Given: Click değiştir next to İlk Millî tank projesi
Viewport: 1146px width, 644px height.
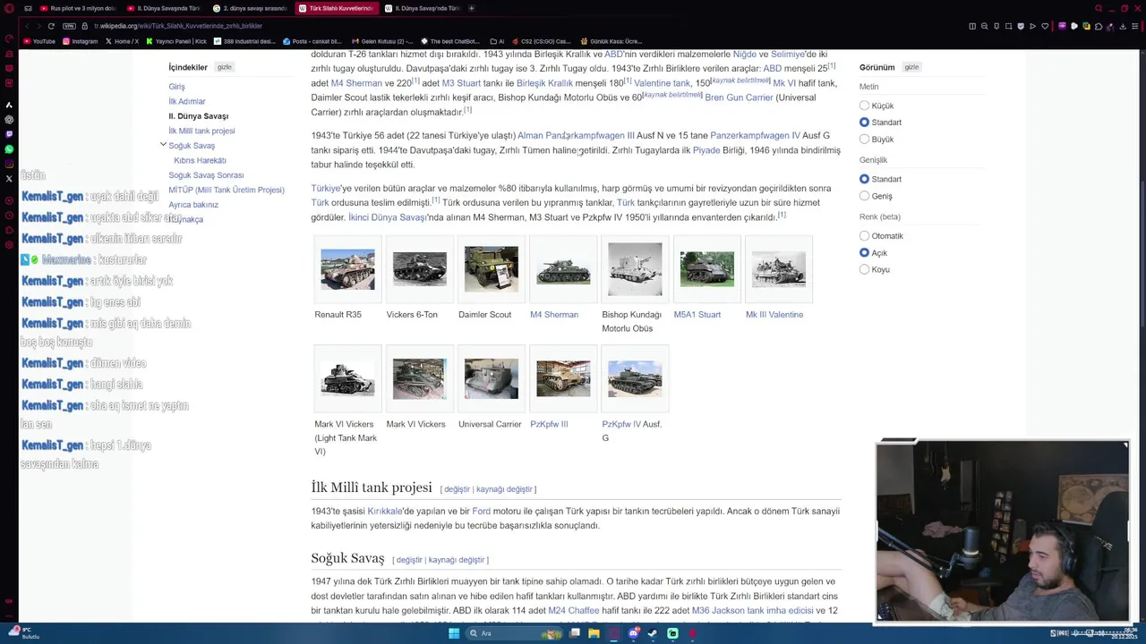Looking at the screenshot, I should tap(457, 489).
